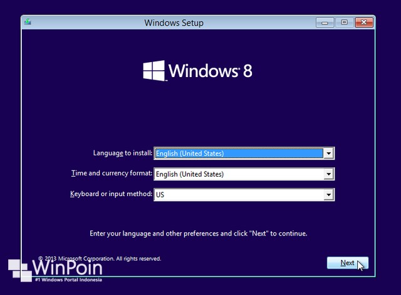Click the Windows 8 logo
The width and height of the screenshot is (401, 295).
tap(197, 71)
